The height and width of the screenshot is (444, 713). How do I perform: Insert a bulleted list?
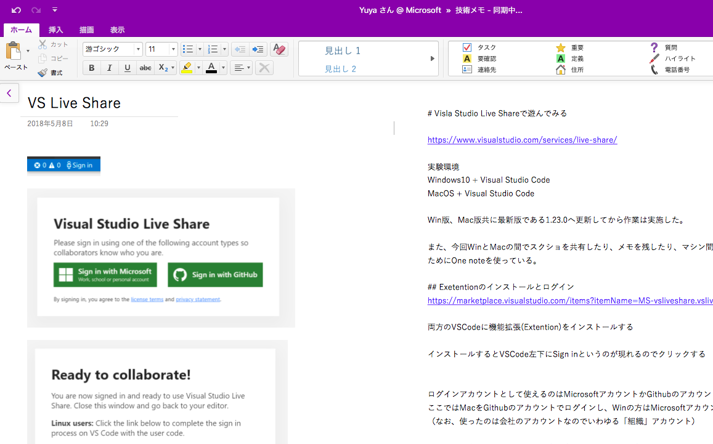tap(189, 49)
